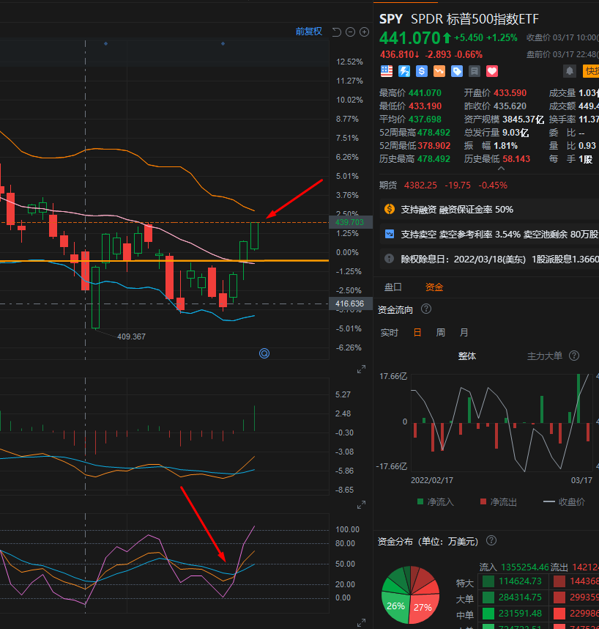This screenshot has width=599, height=629.
Task: Open help icon next to 资金流向
Action: (x=426, y=309)
